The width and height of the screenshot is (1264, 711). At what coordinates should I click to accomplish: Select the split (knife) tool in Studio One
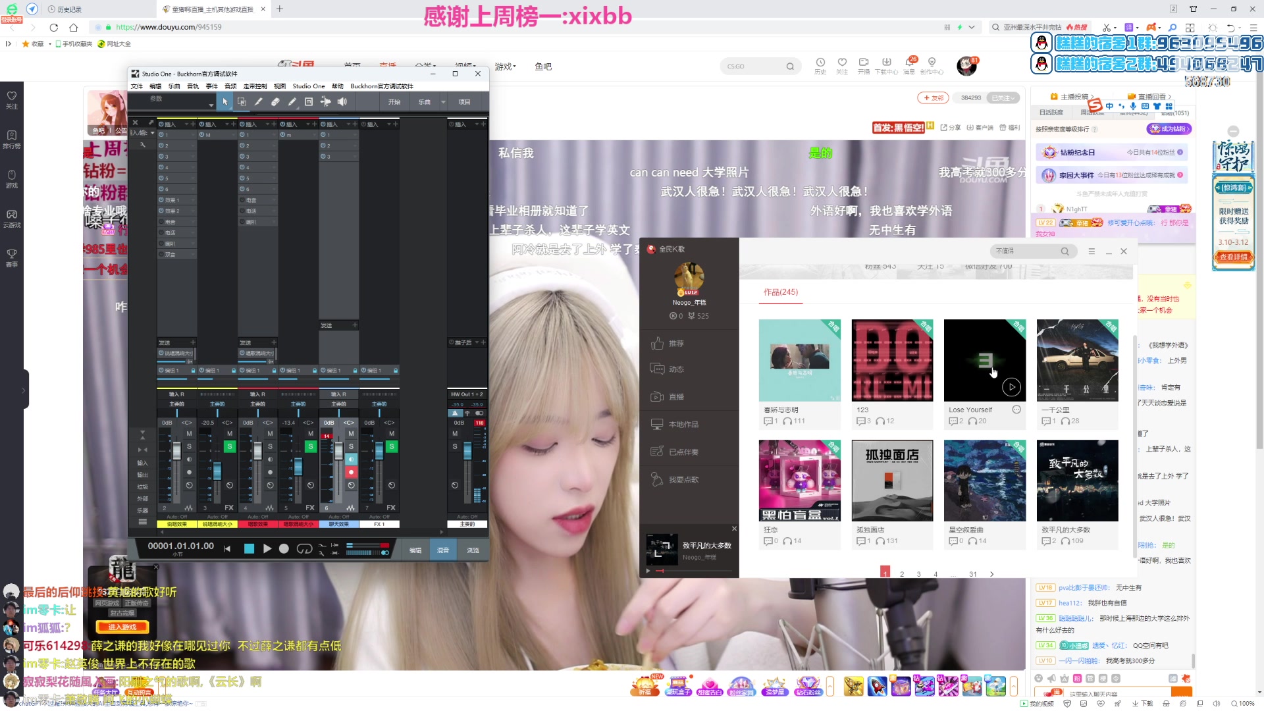tap(259, 102)
